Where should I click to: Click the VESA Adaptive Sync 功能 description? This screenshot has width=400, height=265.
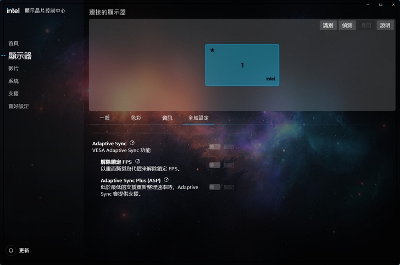tap(121, 150)
